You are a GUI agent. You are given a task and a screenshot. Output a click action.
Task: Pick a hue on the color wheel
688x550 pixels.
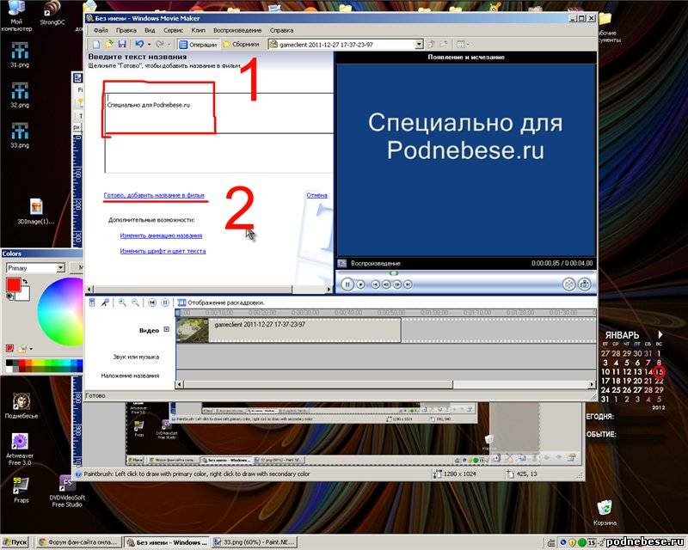click(x=61, y=311)
